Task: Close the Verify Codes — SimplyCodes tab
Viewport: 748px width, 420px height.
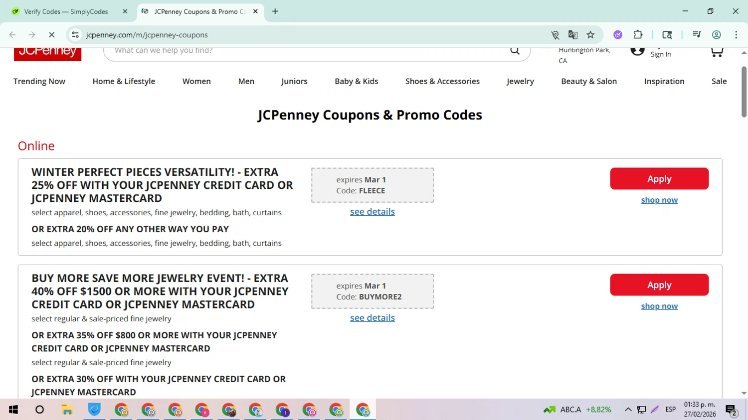Action: [125, 11]
